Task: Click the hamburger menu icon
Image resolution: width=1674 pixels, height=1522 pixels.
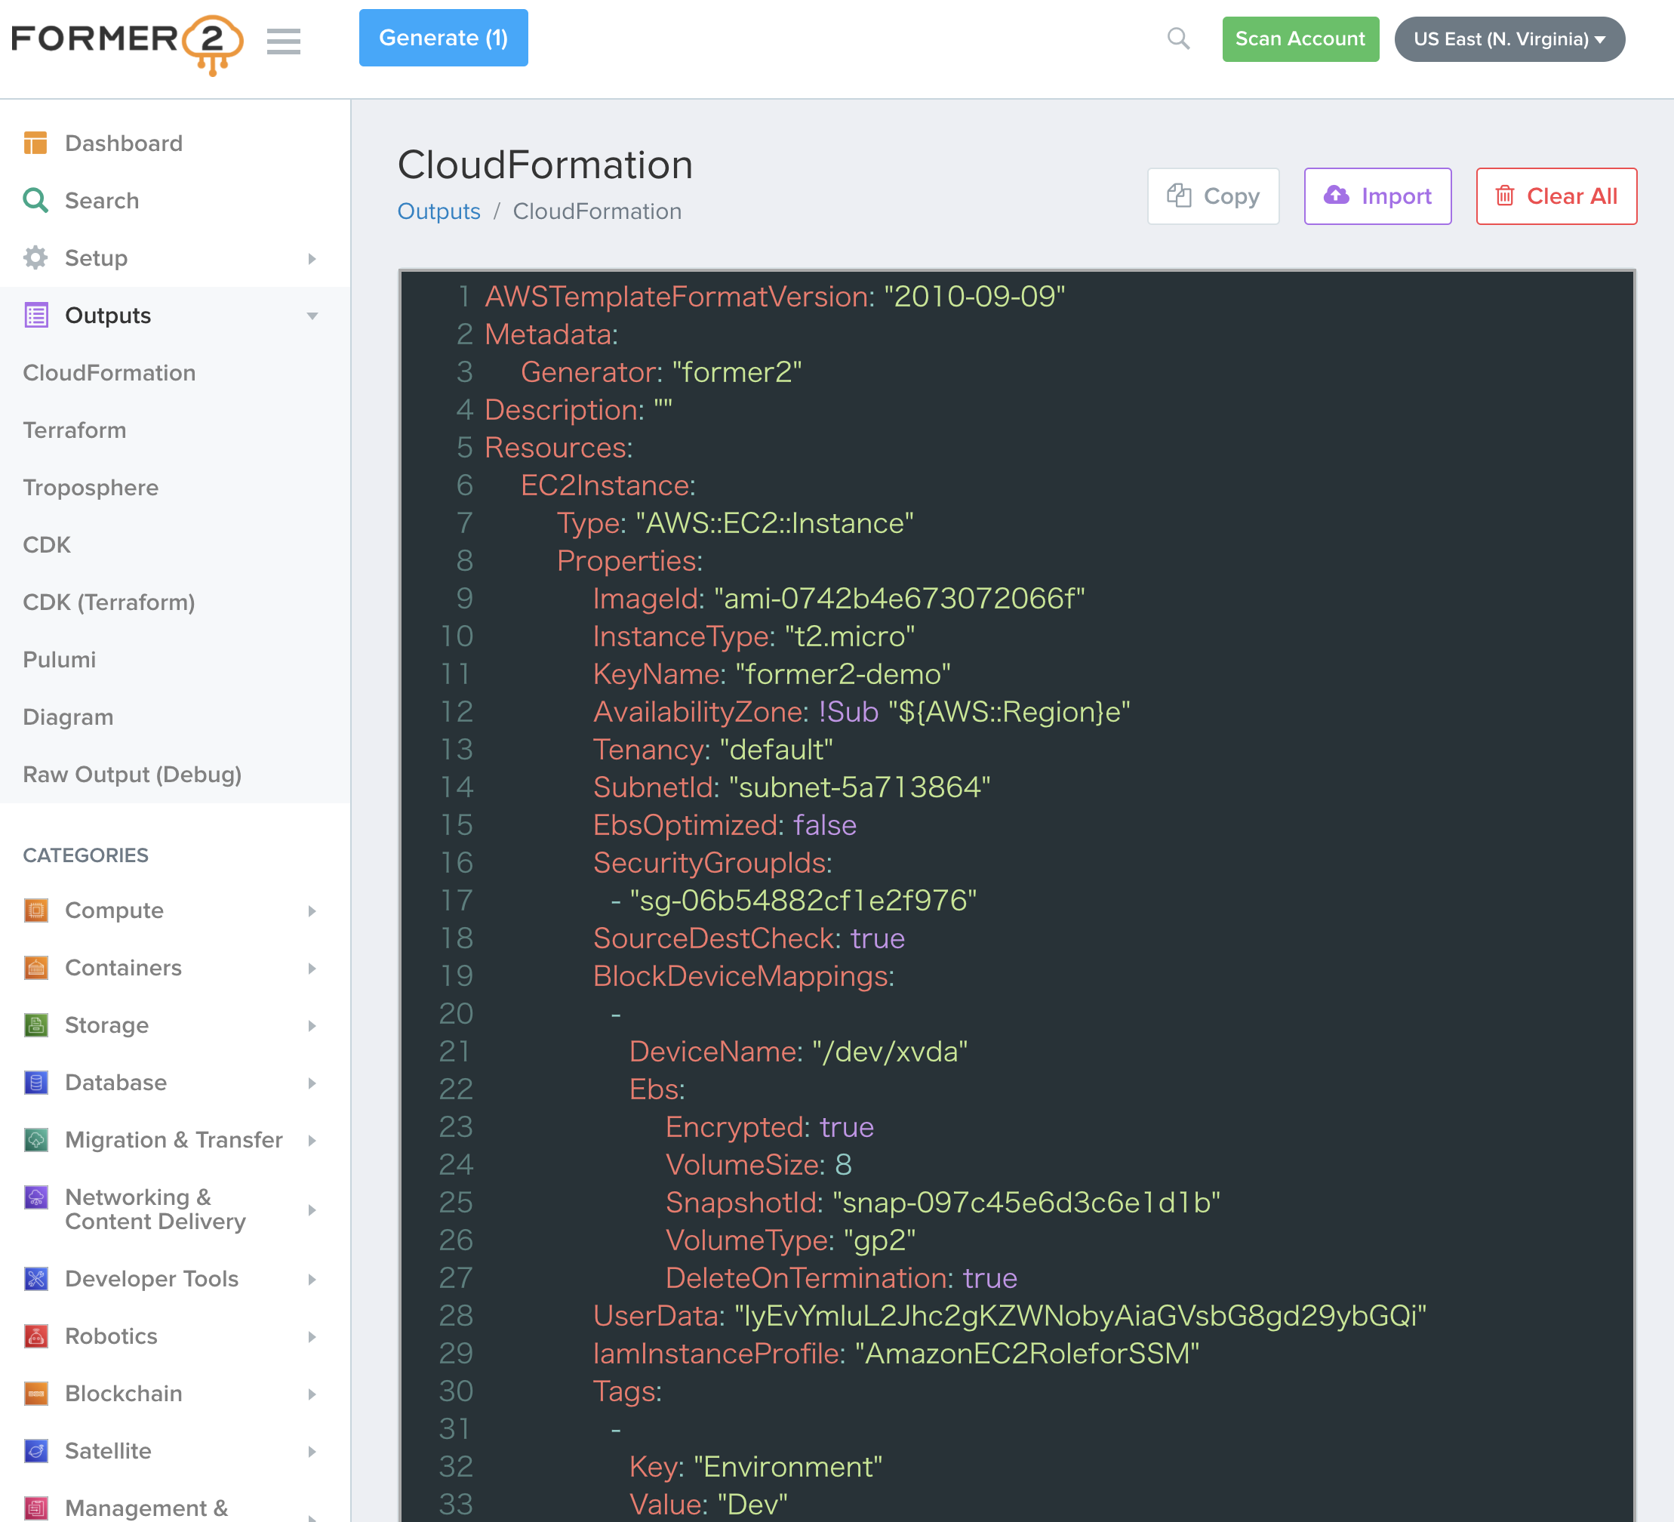Action: [x=283, y=40]
